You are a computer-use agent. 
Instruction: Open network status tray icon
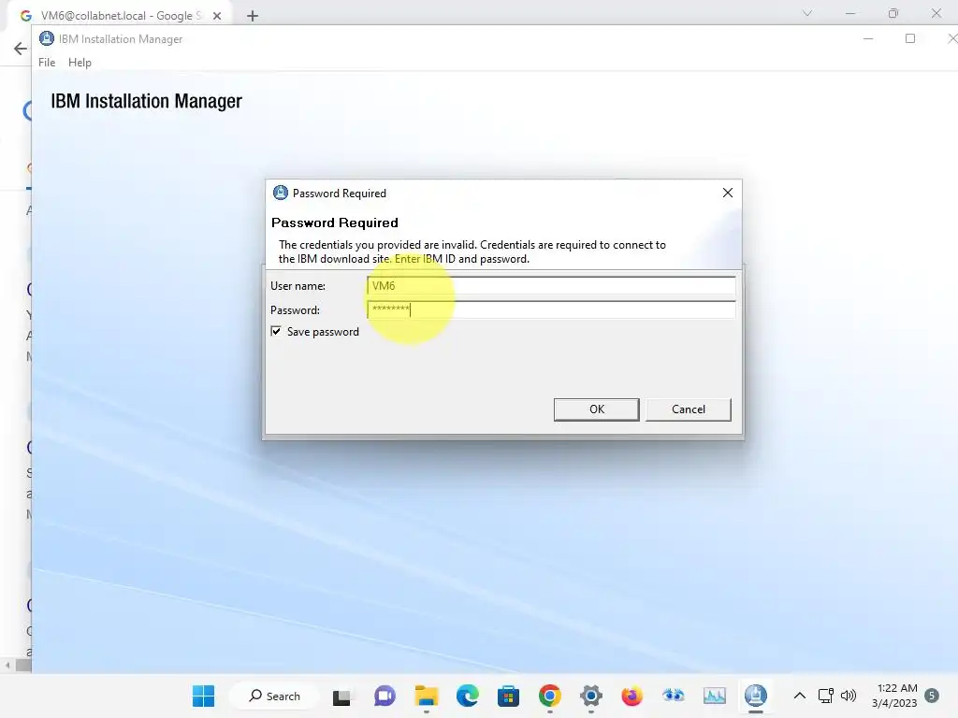click(825, 696)
